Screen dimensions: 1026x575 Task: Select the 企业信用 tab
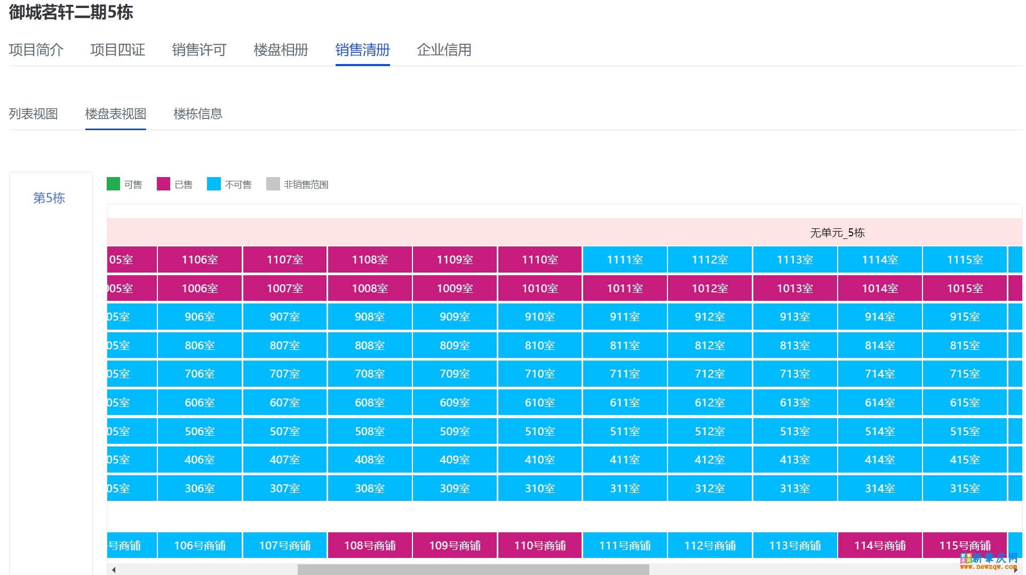click(443, 50)
